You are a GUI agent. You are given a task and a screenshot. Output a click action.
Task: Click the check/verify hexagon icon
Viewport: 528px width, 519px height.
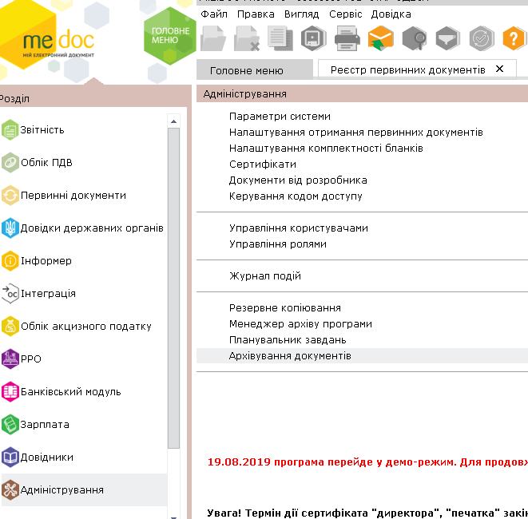click(482, 38)
